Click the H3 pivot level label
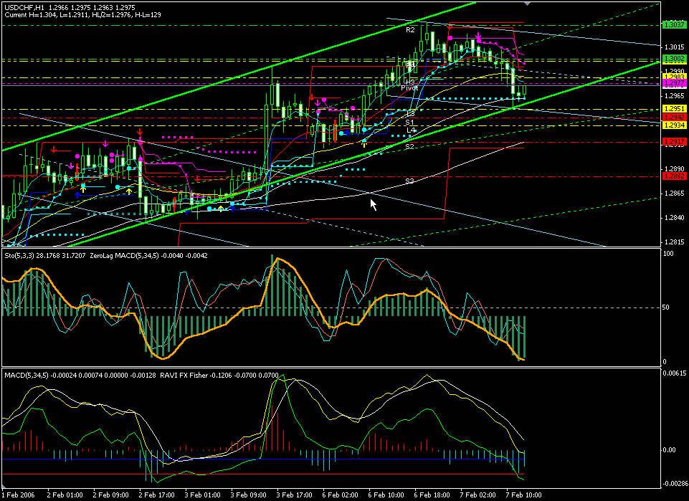689x501 pixels. point(410,82)
